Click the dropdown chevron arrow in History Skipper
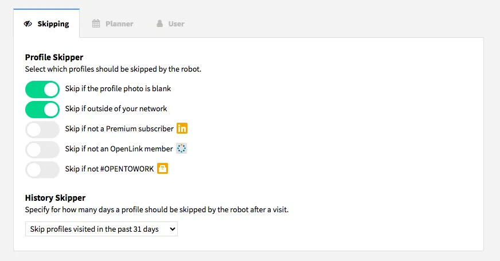Screen dimensions: 500x261 click(x=173, y=229)
